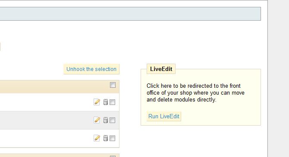Tick the checkbox on the first module row
Screen dimensions: 289x157
pos(112,102)
